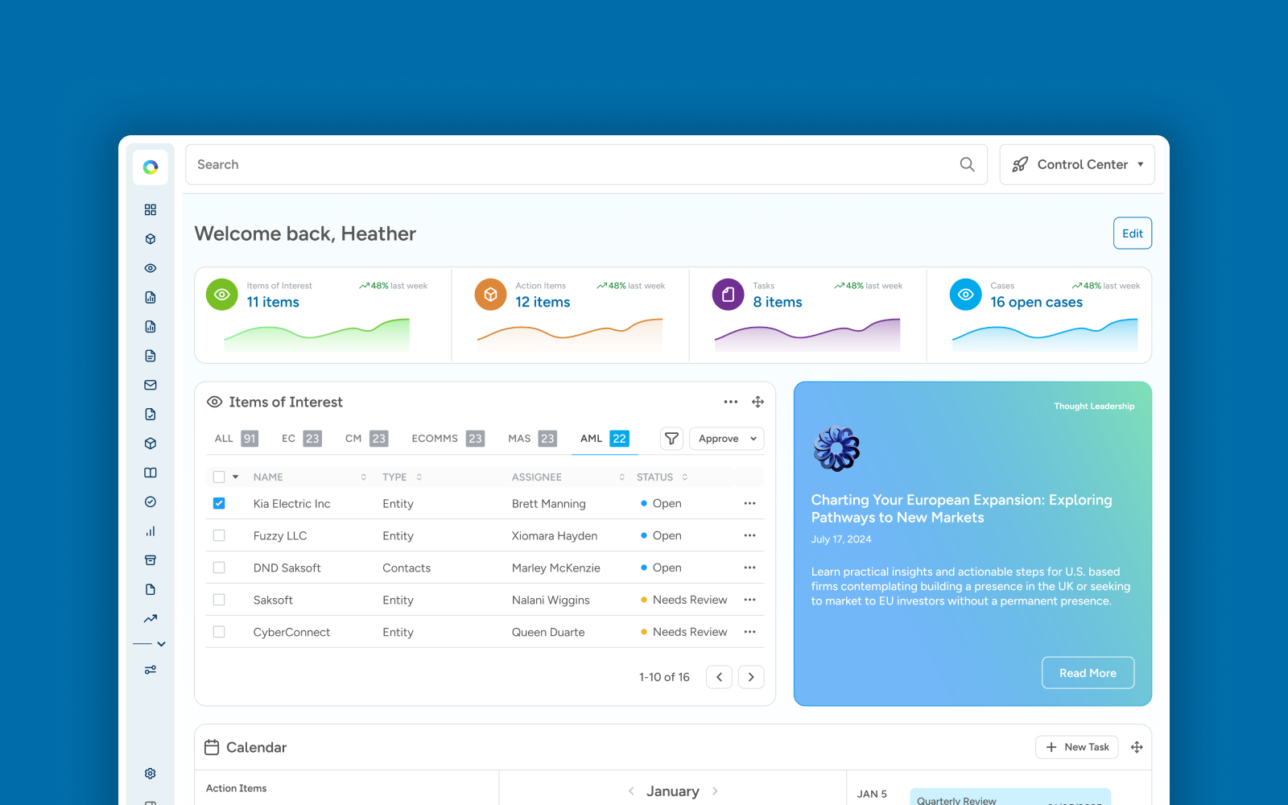Image resolution: width=1288 pixels, height=805 pixels.
Task: Check the DND Saksoft checkbox
Action: (219, 568)
